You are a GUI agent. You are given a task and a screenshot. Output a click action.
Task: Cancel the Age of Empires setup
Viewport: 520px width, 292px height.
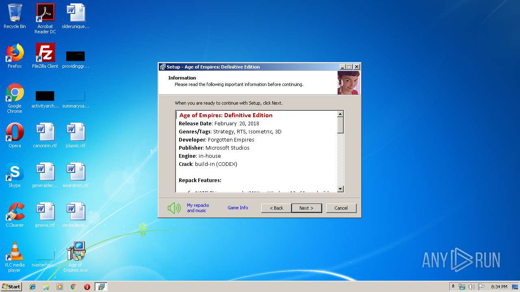click(x=341, y=208)
